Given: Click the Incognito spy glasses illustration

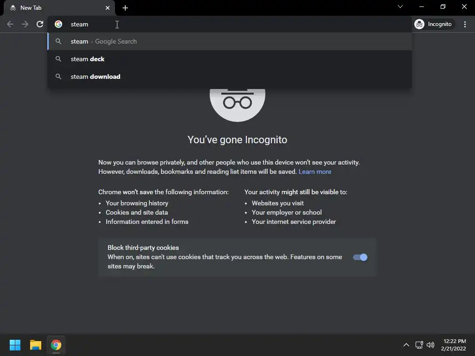Looking at the screenshot, I should coord(237,104).
